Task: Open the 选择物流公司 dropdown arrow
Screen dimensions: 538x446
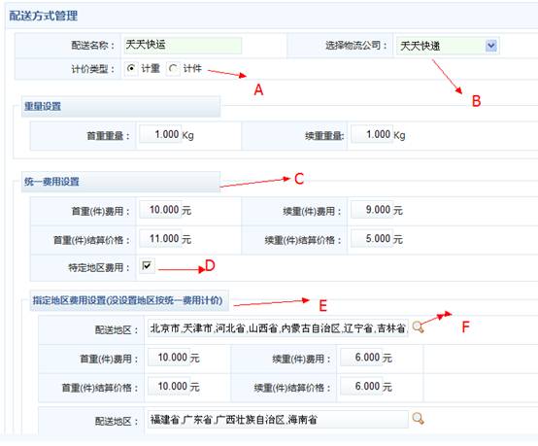Action: coord(491,46)
